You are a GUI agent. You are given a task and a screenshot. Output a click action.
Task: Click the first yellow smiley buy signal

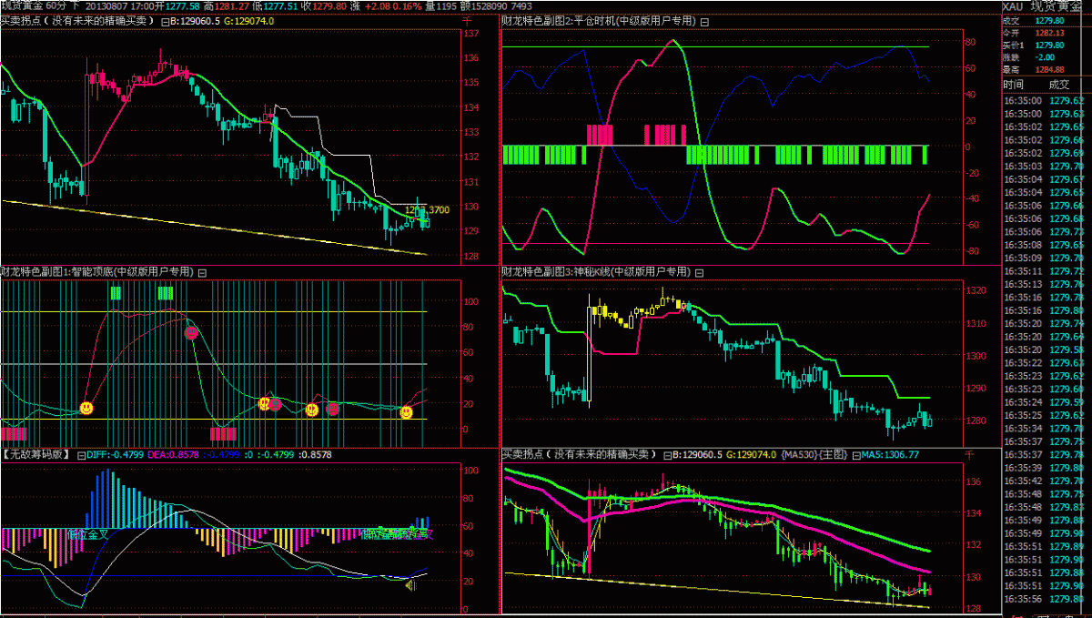(86, 409)
